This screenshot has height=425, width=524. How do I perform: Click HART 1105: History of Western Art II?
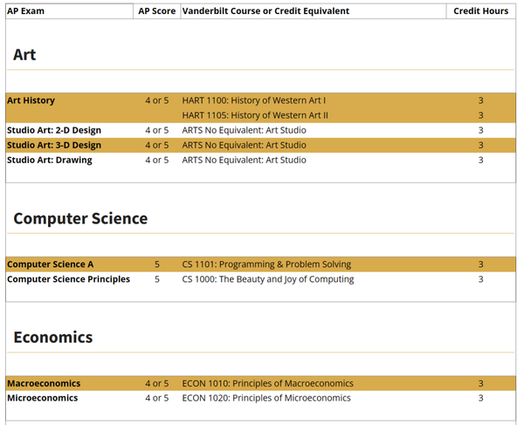[255, 115]
